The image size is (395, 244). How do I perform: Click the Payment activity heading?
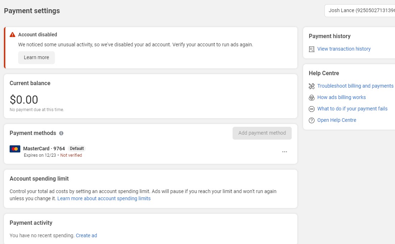coord(31,223)
